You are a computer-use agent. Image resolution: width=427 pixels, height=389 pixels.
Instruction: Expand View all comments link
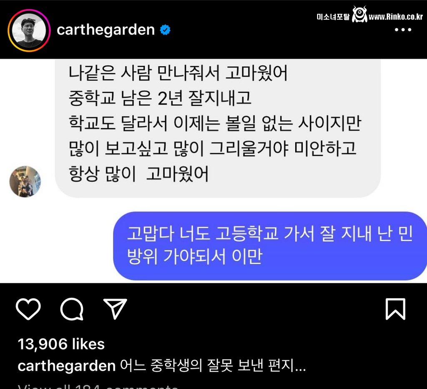click(x=98, y=386)
